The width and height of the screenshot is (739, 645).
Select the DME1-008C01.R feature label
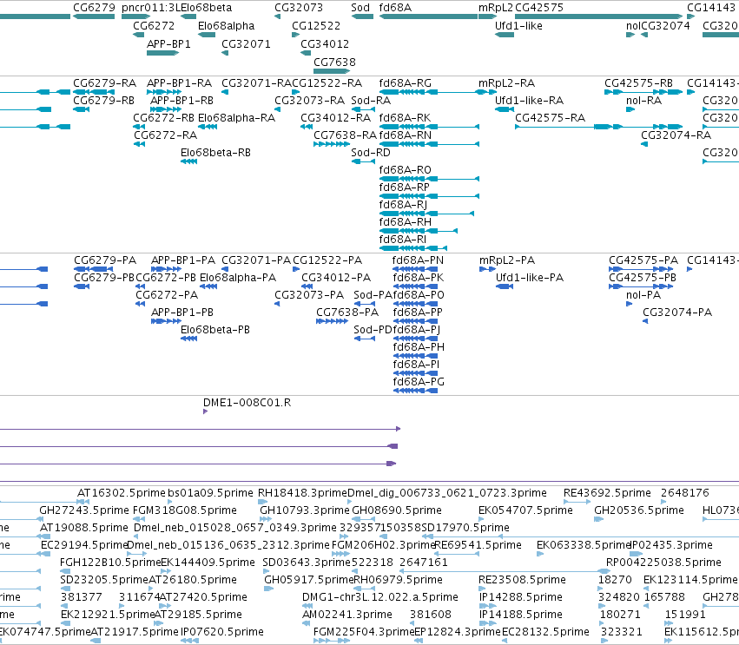[x=247, y=403]
